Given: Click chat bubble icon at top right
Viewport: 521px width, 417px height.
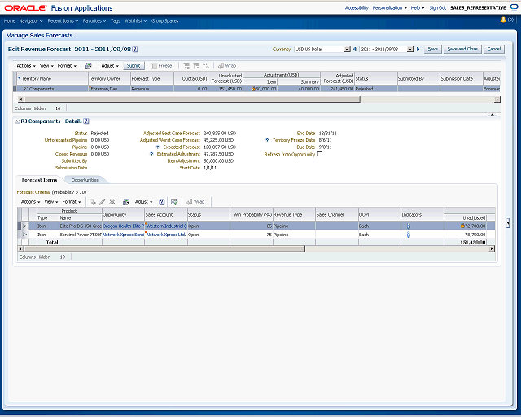Looking at the screenshot, I should coord(514,7).
